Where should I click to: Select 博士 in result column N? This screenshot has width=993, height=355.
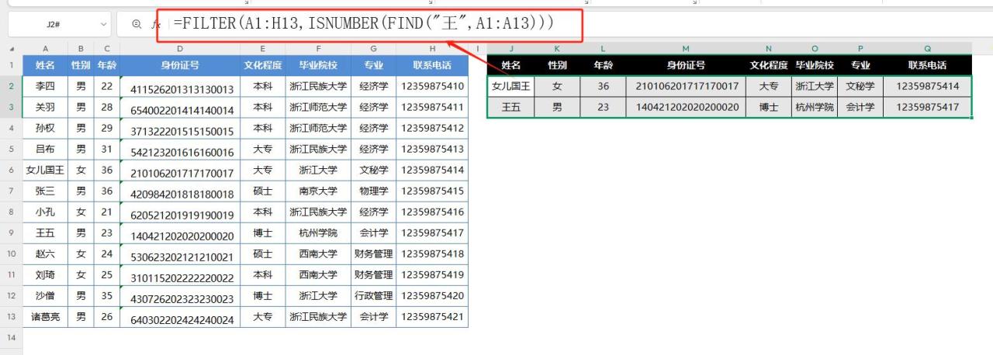point(769,107)
